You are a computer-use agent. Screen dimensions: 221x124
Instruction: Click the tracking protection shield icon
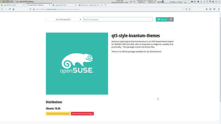tap(30, 9)
